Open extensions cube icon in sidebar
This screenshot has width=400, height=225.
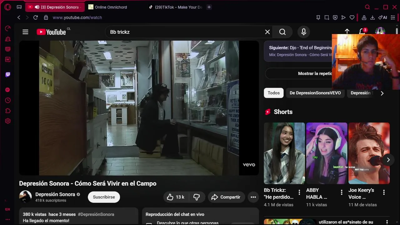(x=8, y=111)
